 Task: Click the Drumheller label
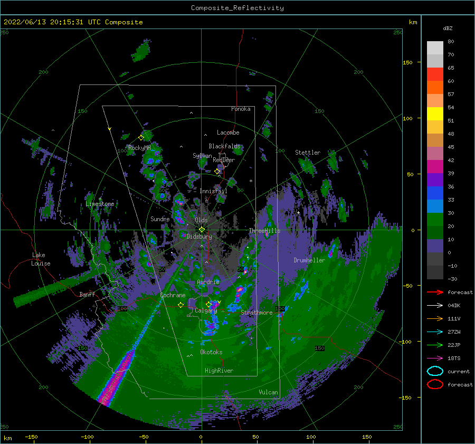click(309, 260)
